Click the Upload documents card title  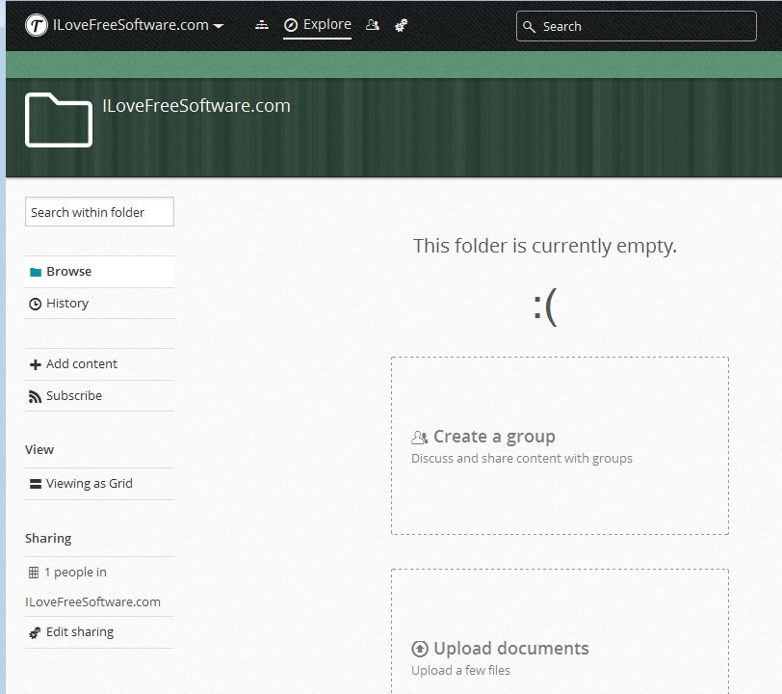pos(511,649)
